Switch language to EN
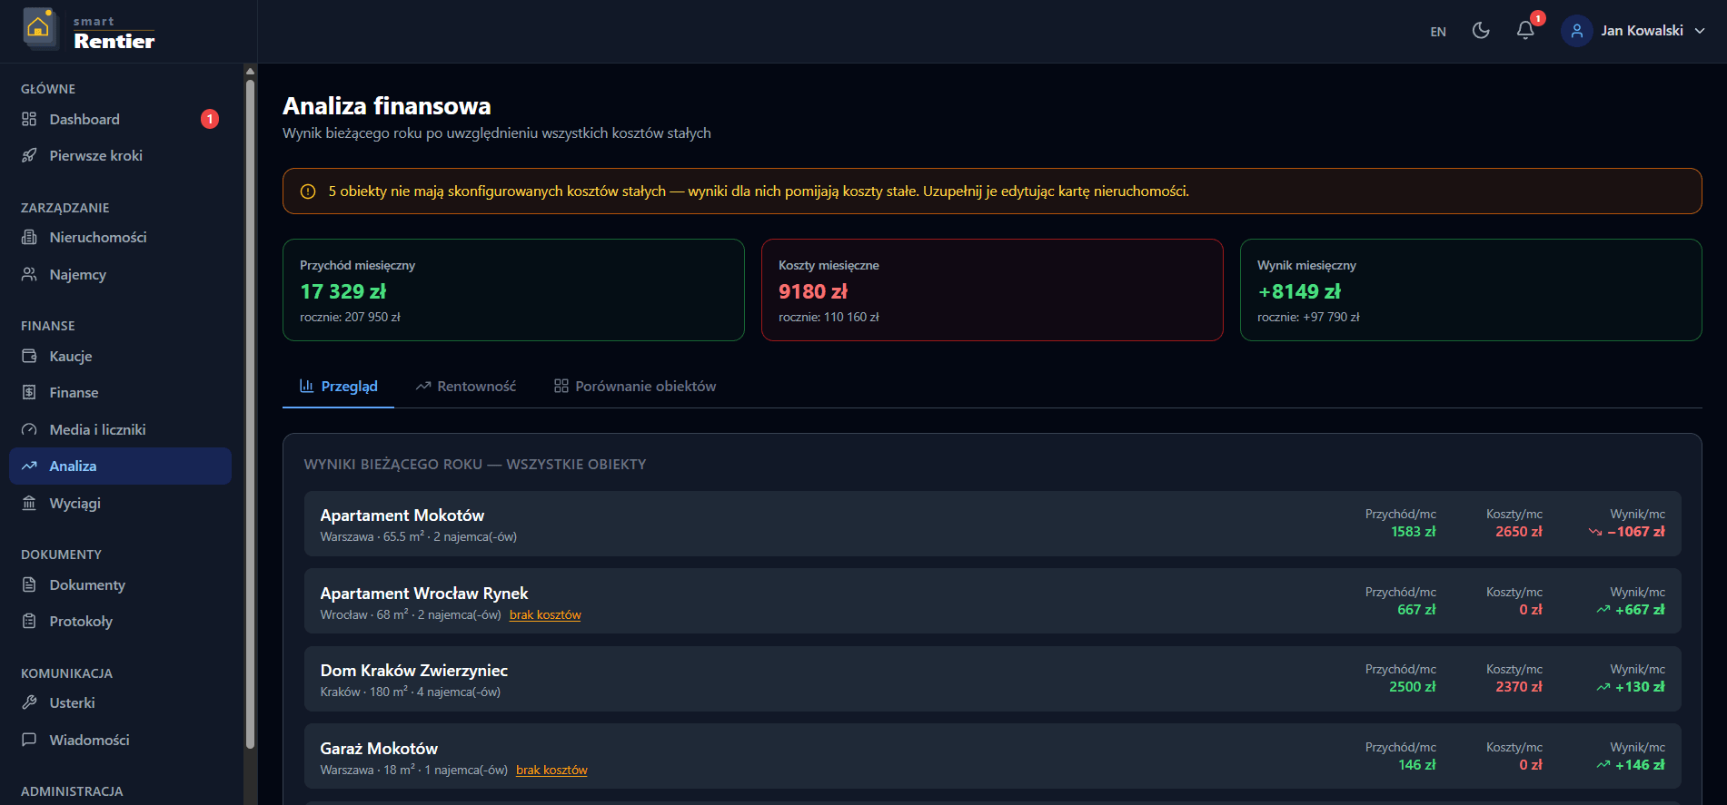 click(x=1438, y=32)
